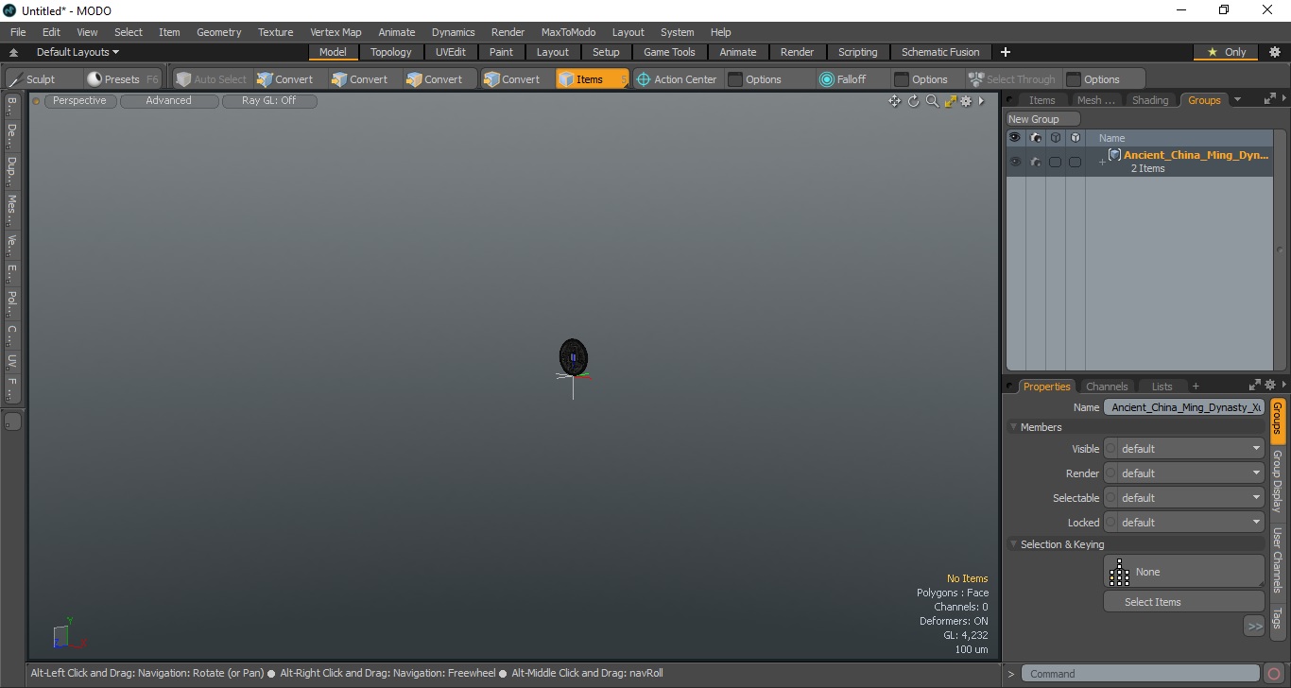The image size is (1291, 688).
Task: Open layout settings gear at top right
Action: click(1275, 52)
